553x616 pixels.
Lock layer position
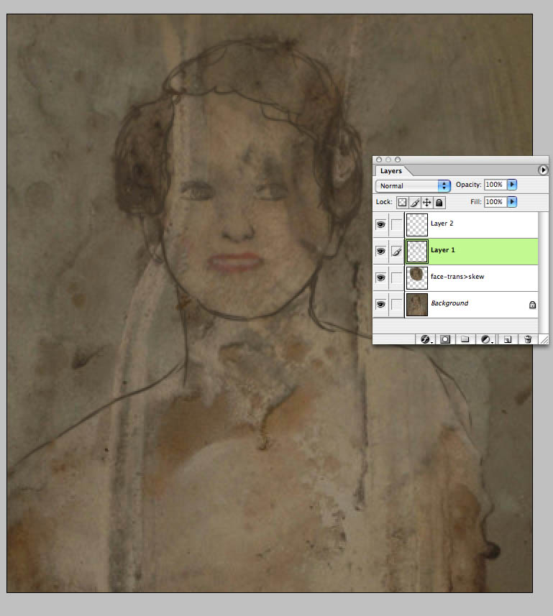pos(427,202)
